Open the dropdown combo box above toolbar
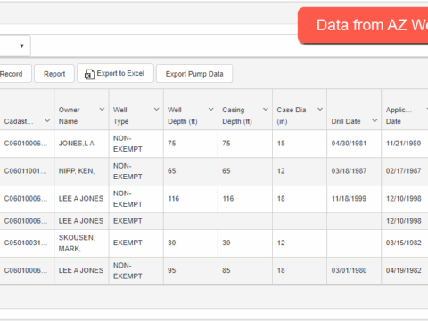Image resolution: width=428 pixels, height=321 pixels. pos(15,45)
